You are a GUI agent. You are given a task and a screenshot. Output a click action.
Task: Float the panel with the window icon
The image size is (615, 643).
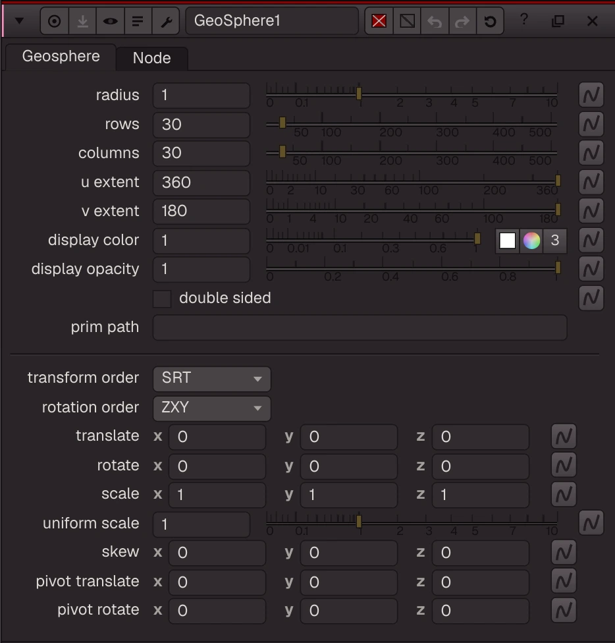pos(558,20)
